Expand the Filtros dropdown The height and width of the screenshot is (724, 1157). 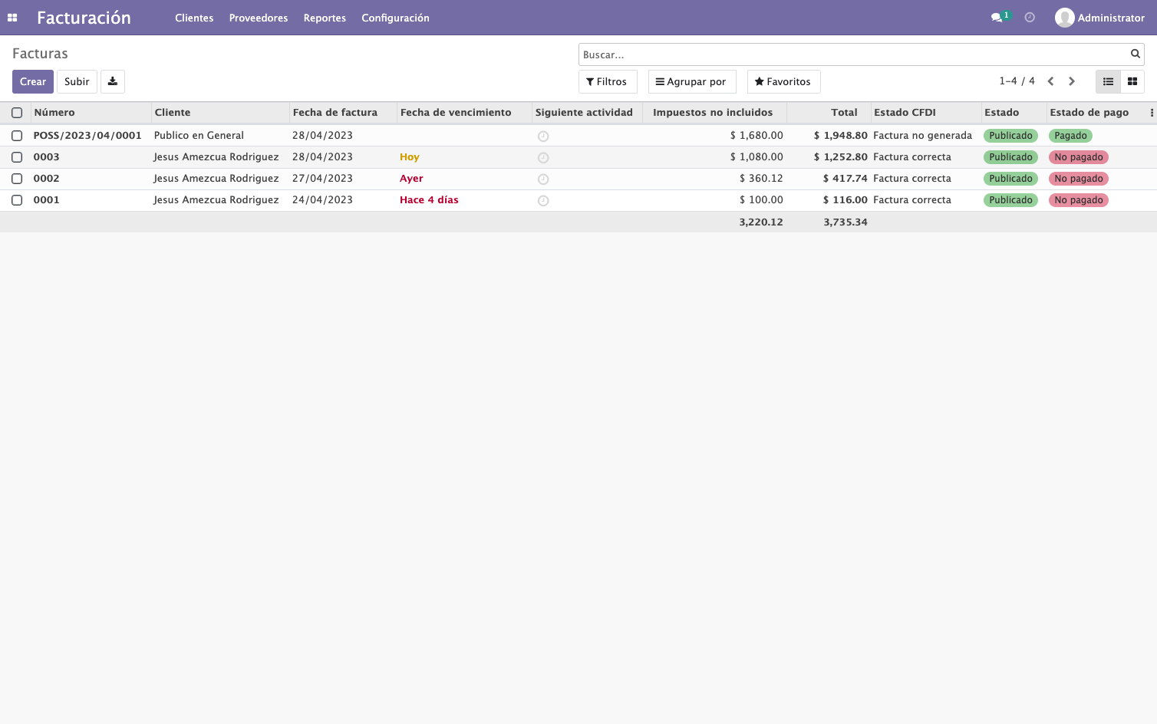point(608,81)
